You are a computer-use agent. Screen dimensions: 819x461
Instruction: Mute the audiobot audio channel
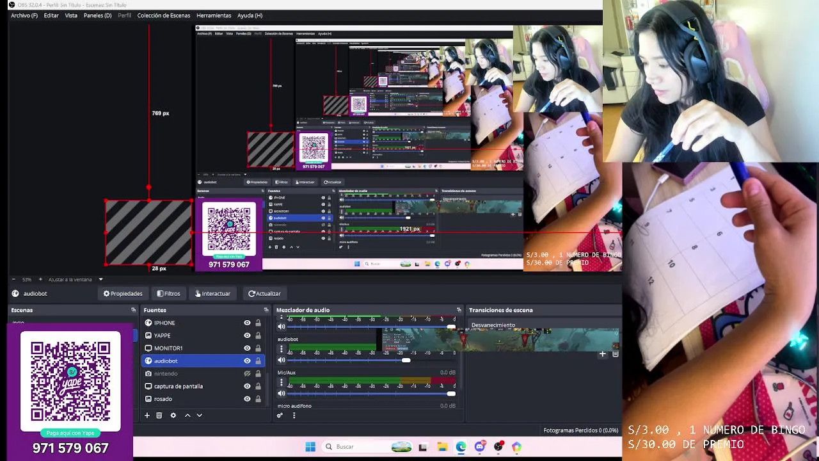(x=281, y=360)
